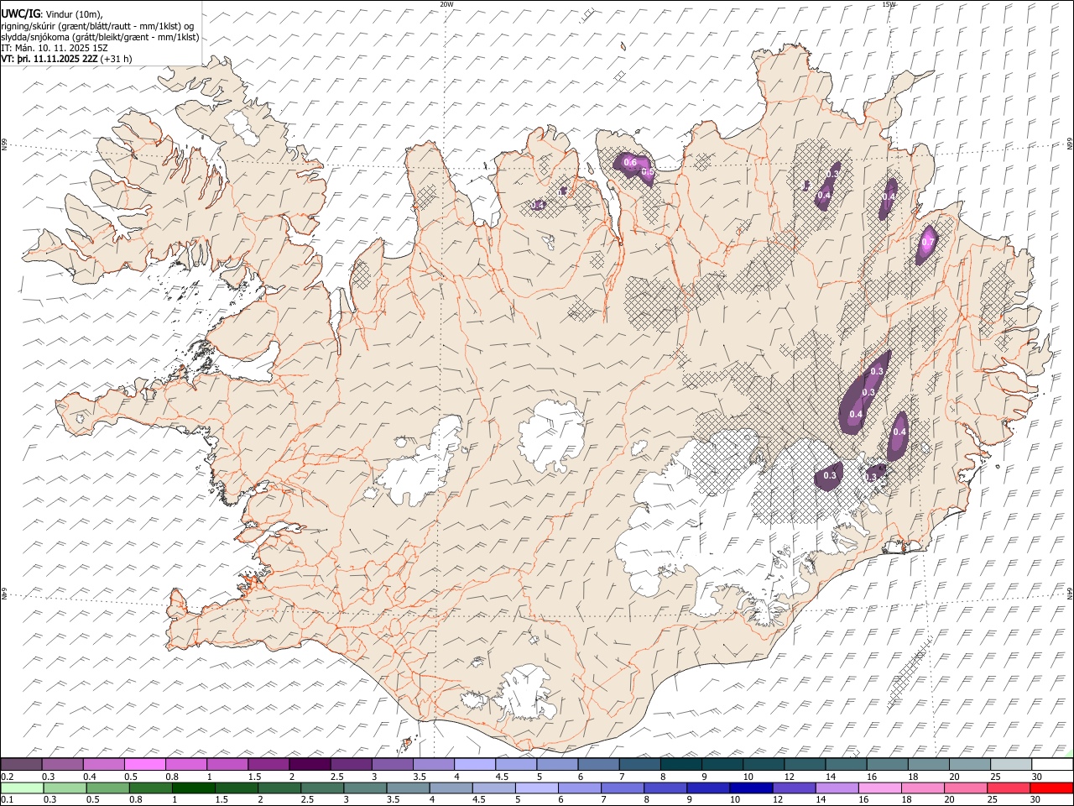Click the 0.2 label on snow scale
The height and width of the screenshot is (806, 1074).
pyautogui.click(x=7, y=777)
